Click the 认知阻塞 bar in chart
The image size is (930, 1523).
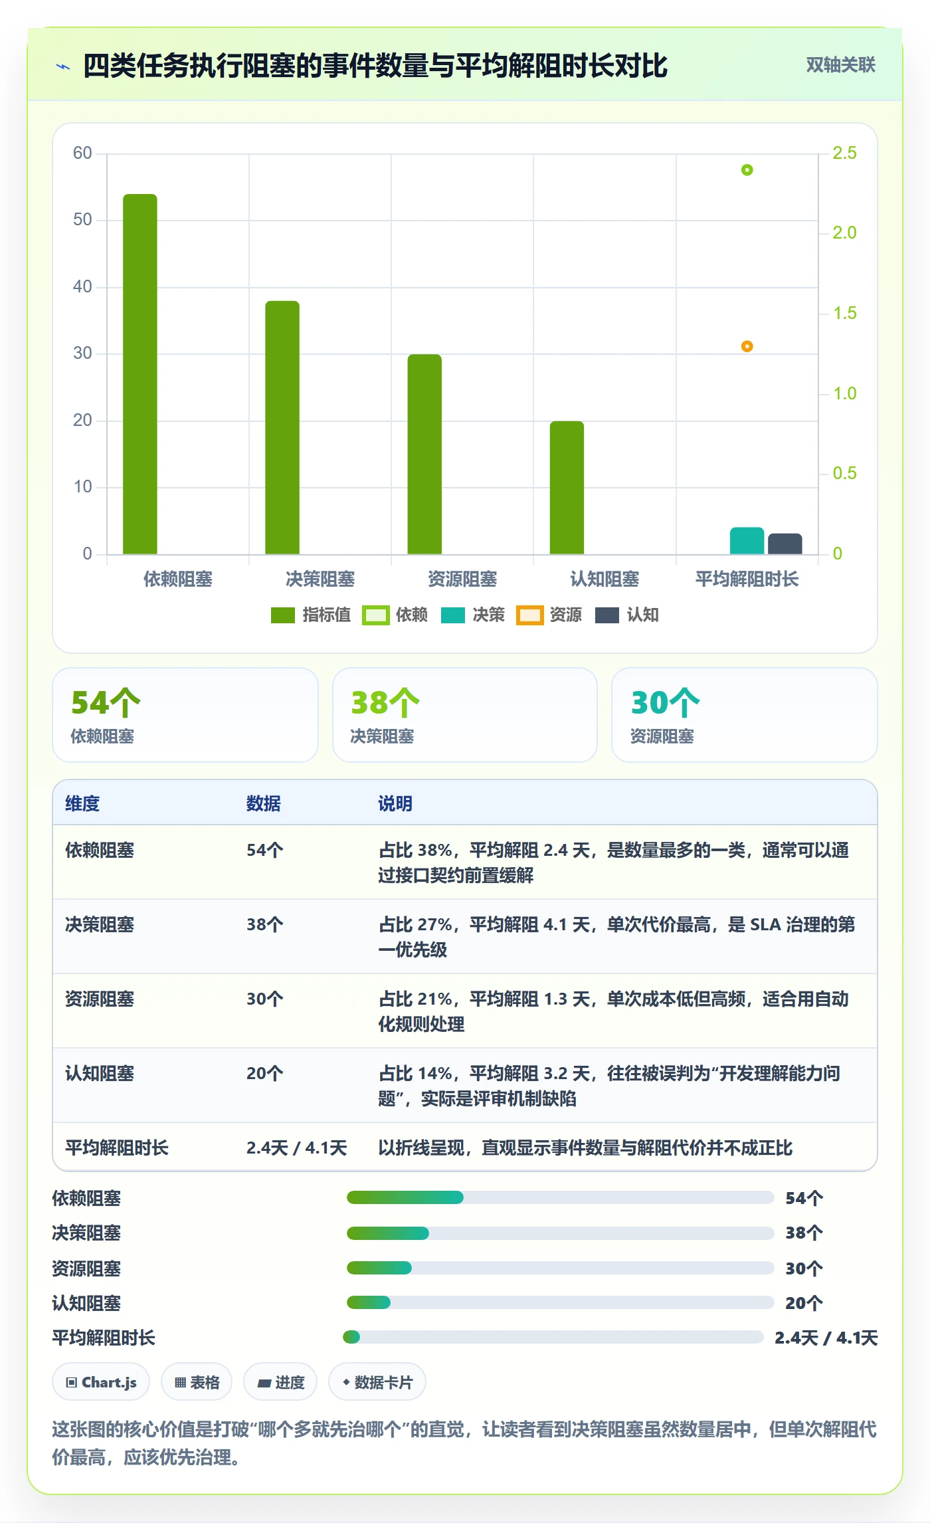[567, 487]
